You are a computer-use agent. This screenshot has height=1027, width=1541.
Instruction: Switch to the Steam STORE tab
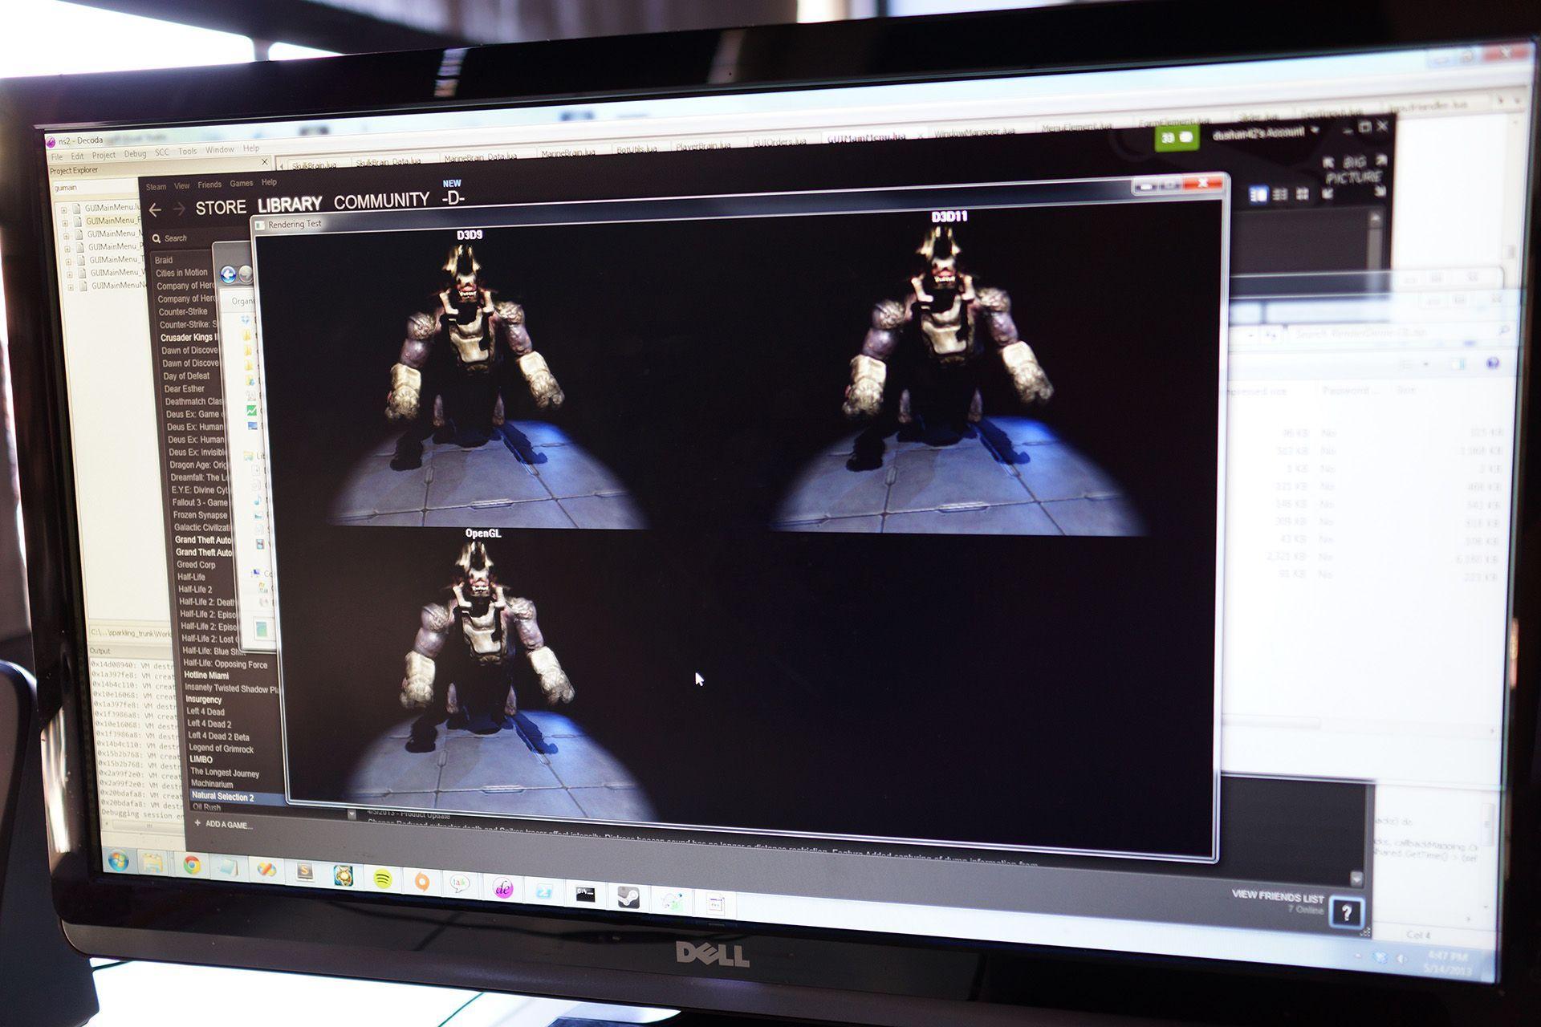221,208
